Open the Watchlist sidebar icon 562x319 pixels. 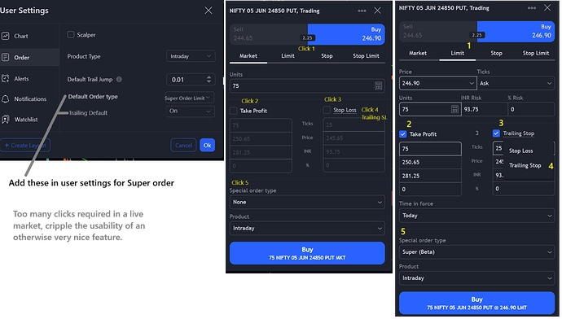pos(6,120)
